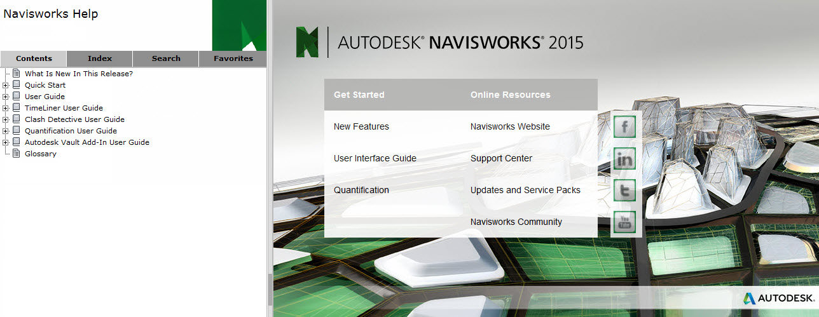This screenshot has width=819, height=317.
Task: Open the New Features link
Action: (361, 126)
